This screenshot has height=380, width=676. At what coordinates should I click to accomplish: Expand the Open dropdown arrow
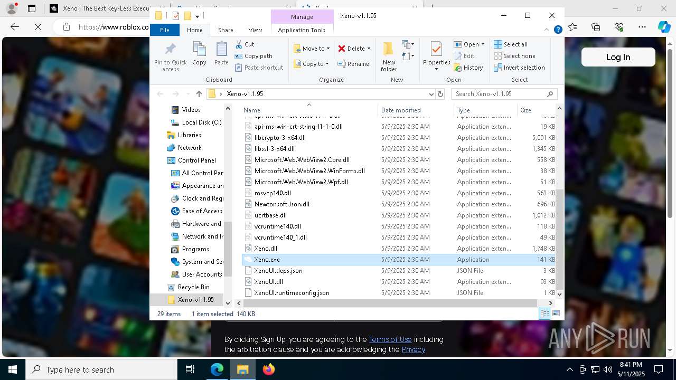(483, 44)
